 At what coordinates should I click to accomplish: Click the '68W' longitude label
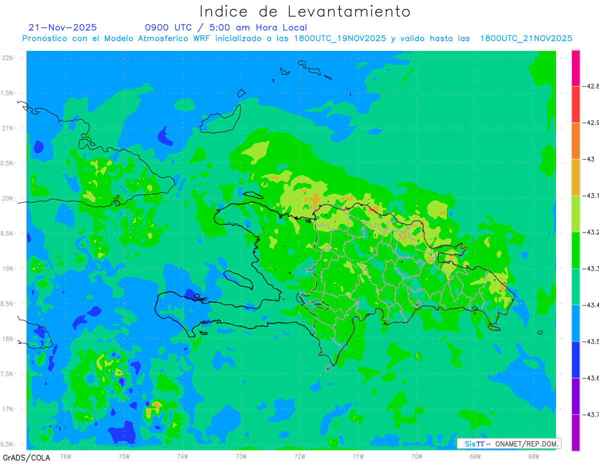(x=534, y=456)
